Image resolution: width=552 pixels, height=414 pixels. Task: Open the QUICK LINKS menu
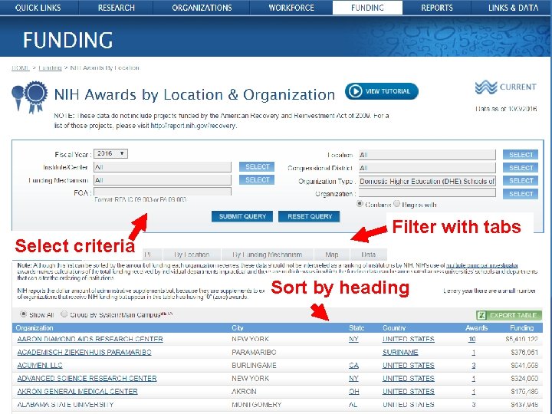(38, 8)
